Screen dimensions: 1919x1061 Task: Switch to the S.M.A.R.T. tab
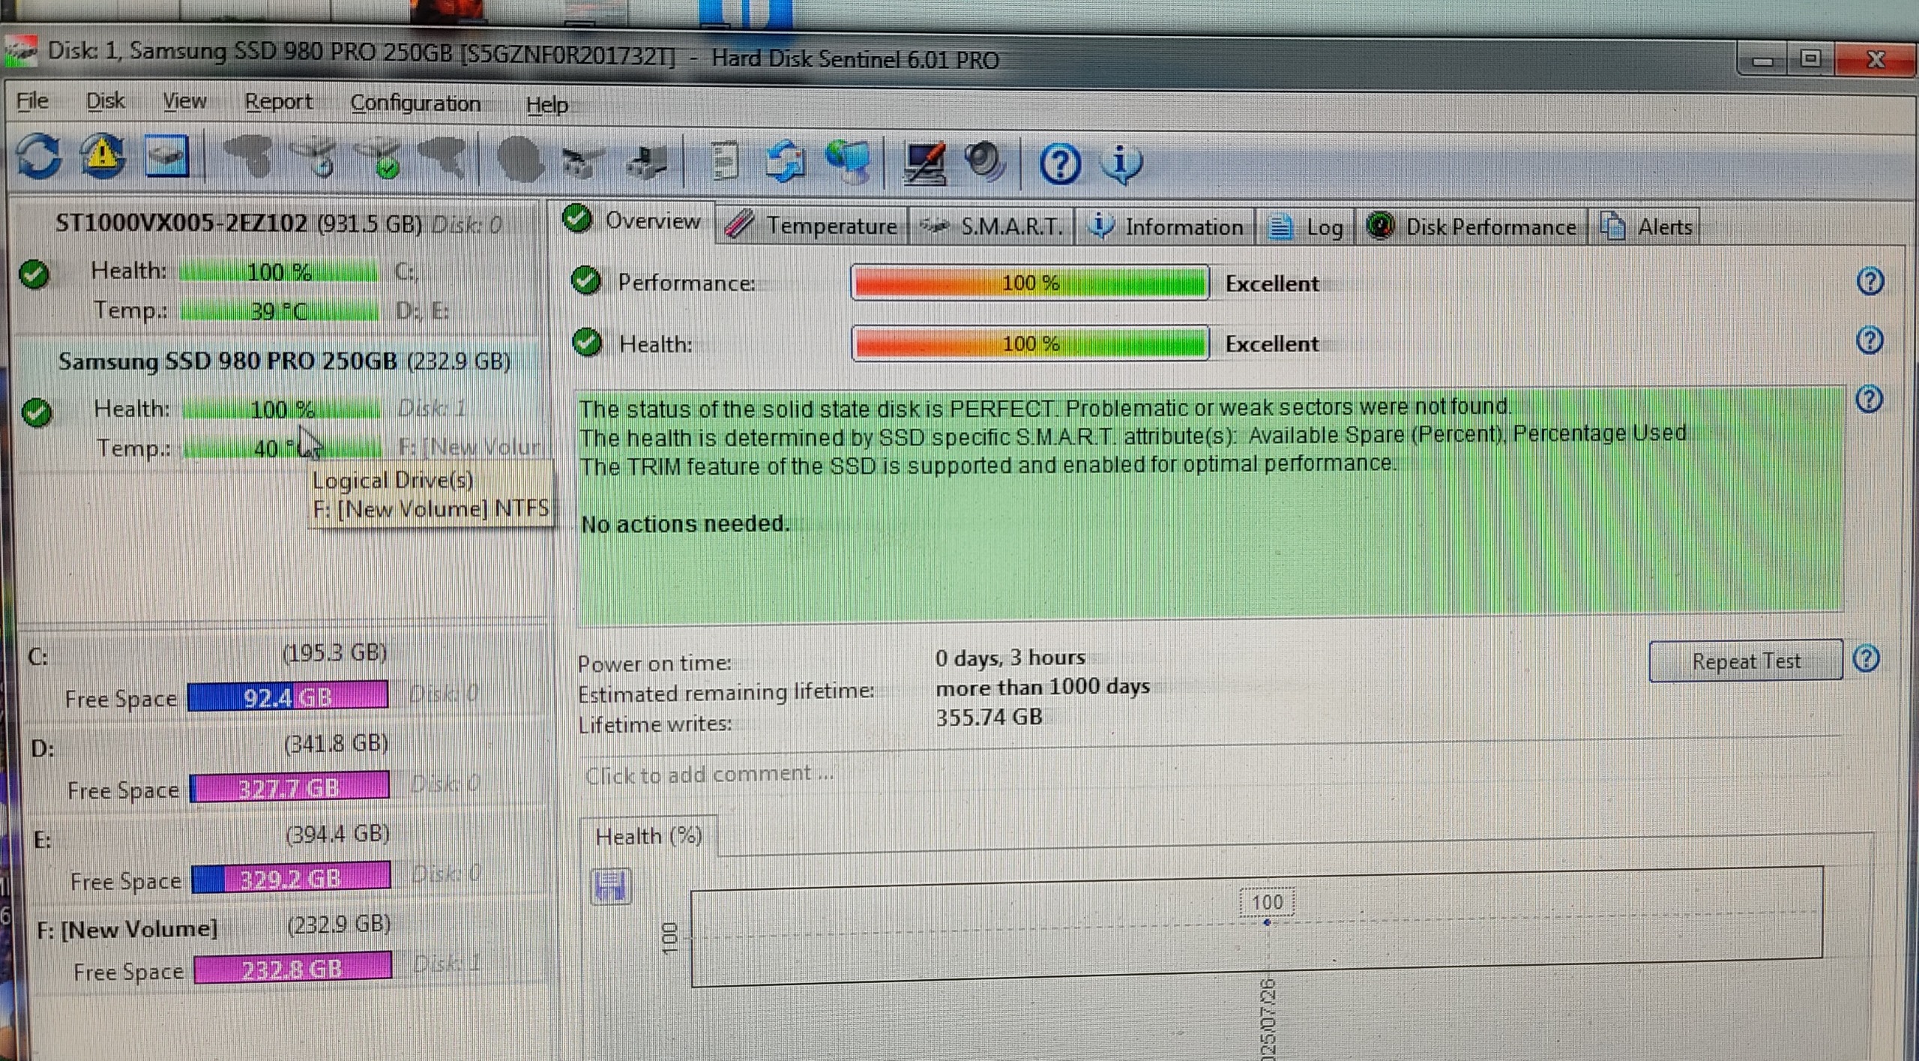pyautogui.click(x=992, y=226)
